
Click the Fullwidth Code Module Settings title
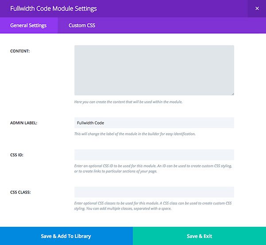point(54,8)
